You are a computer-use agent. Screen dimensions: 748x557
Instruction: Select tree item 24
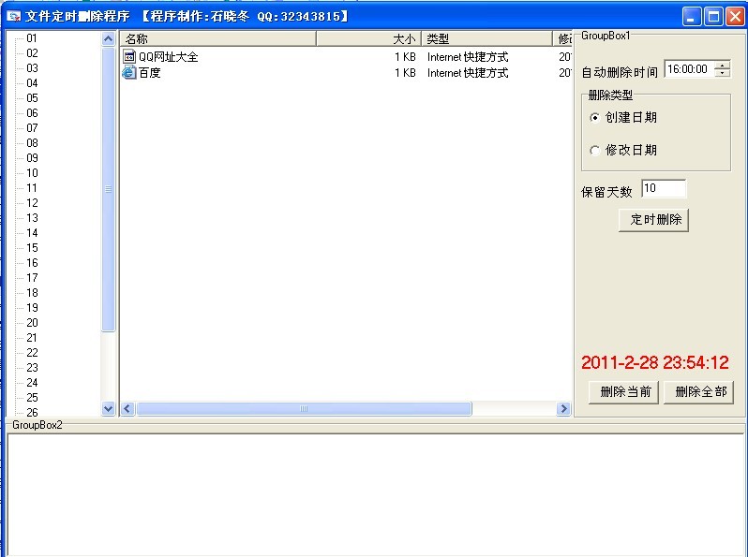[32, 383]
